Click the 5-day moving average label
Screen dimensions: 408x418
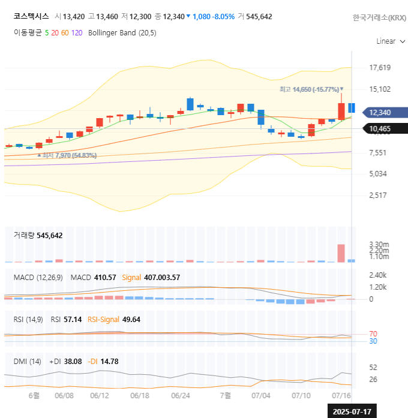tap(47, 33)
